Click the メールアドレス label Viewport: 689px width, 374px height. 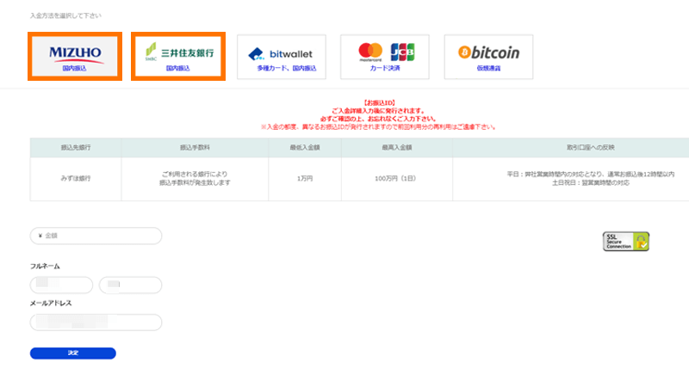(x=51, y=303)
